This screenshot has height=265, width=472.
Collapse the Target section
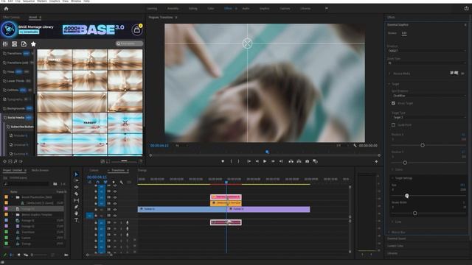click(x=389, y=84)
